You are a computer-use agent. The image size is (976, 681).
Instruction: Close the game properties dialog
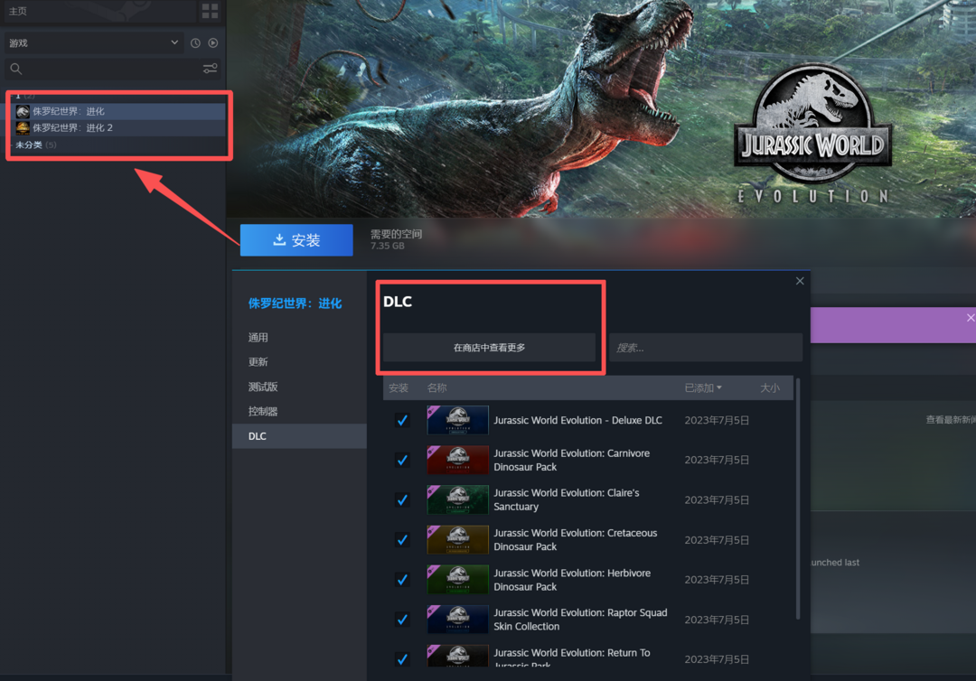800,281
